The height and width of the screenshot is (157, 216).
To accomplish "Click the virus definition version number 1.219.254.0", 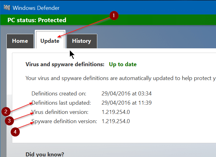I will point(116,112).
